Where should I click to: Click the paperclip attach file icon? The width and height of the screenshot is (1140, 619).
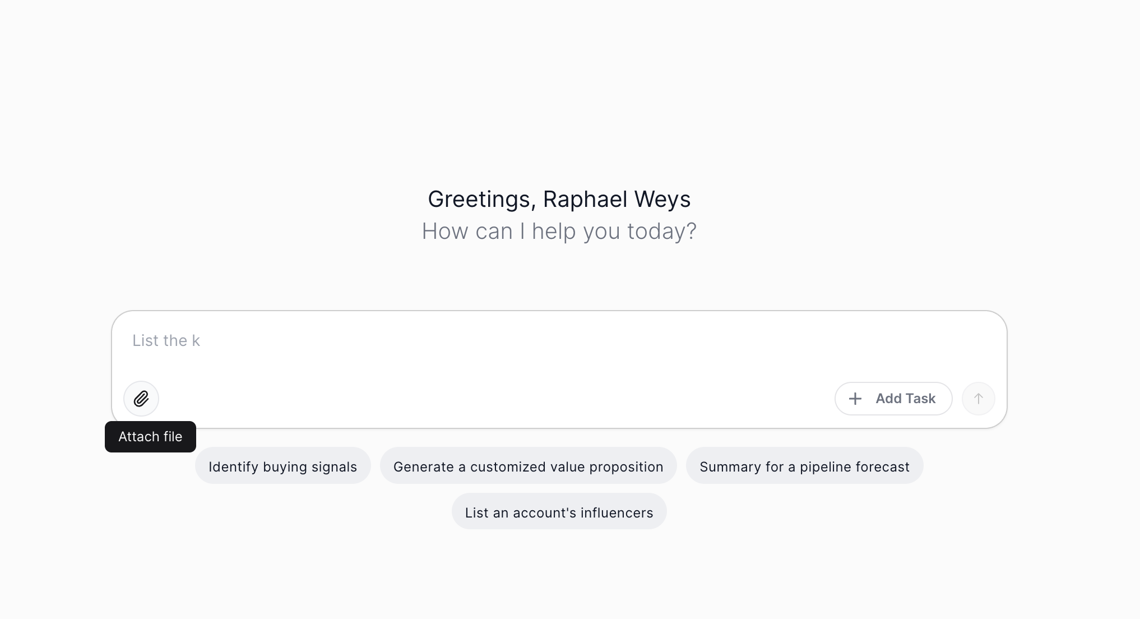pos(141,399)
